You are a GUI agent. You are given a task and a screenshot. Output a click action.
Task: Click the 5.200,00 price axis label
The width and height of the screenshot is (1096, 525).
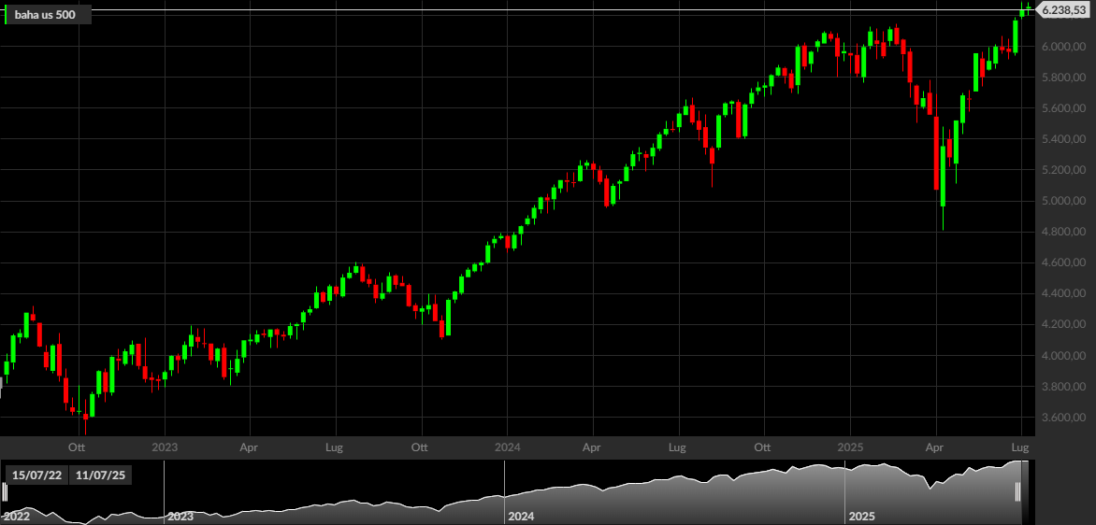click(1063, 170)
